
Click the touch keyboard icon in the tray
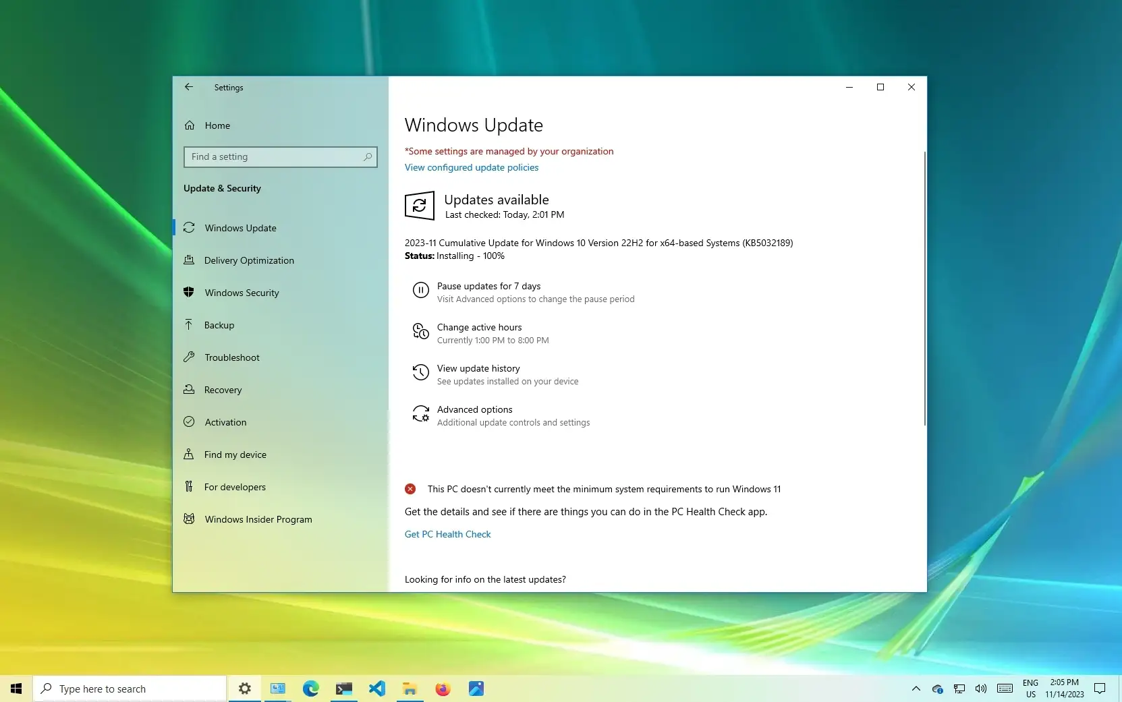(x=1005, y=689)
